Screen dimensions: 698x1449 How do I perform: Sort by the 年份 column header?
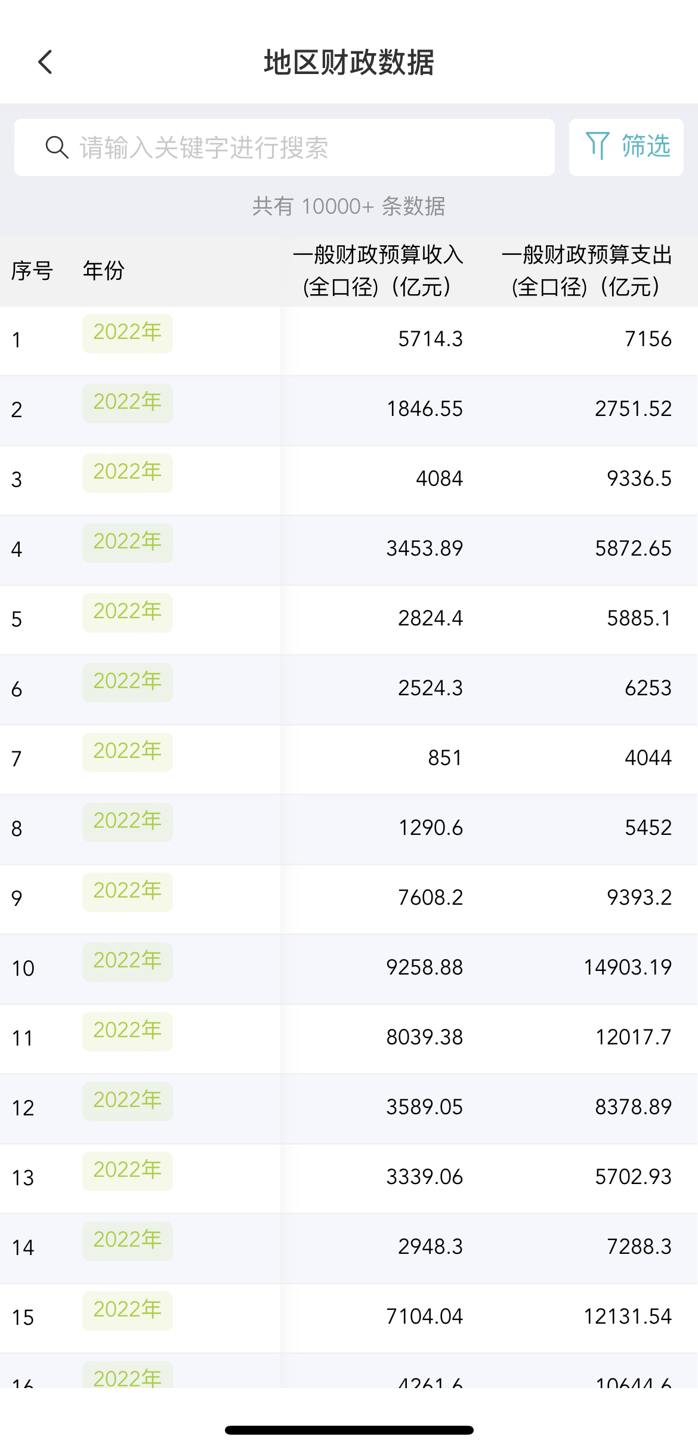104,271
